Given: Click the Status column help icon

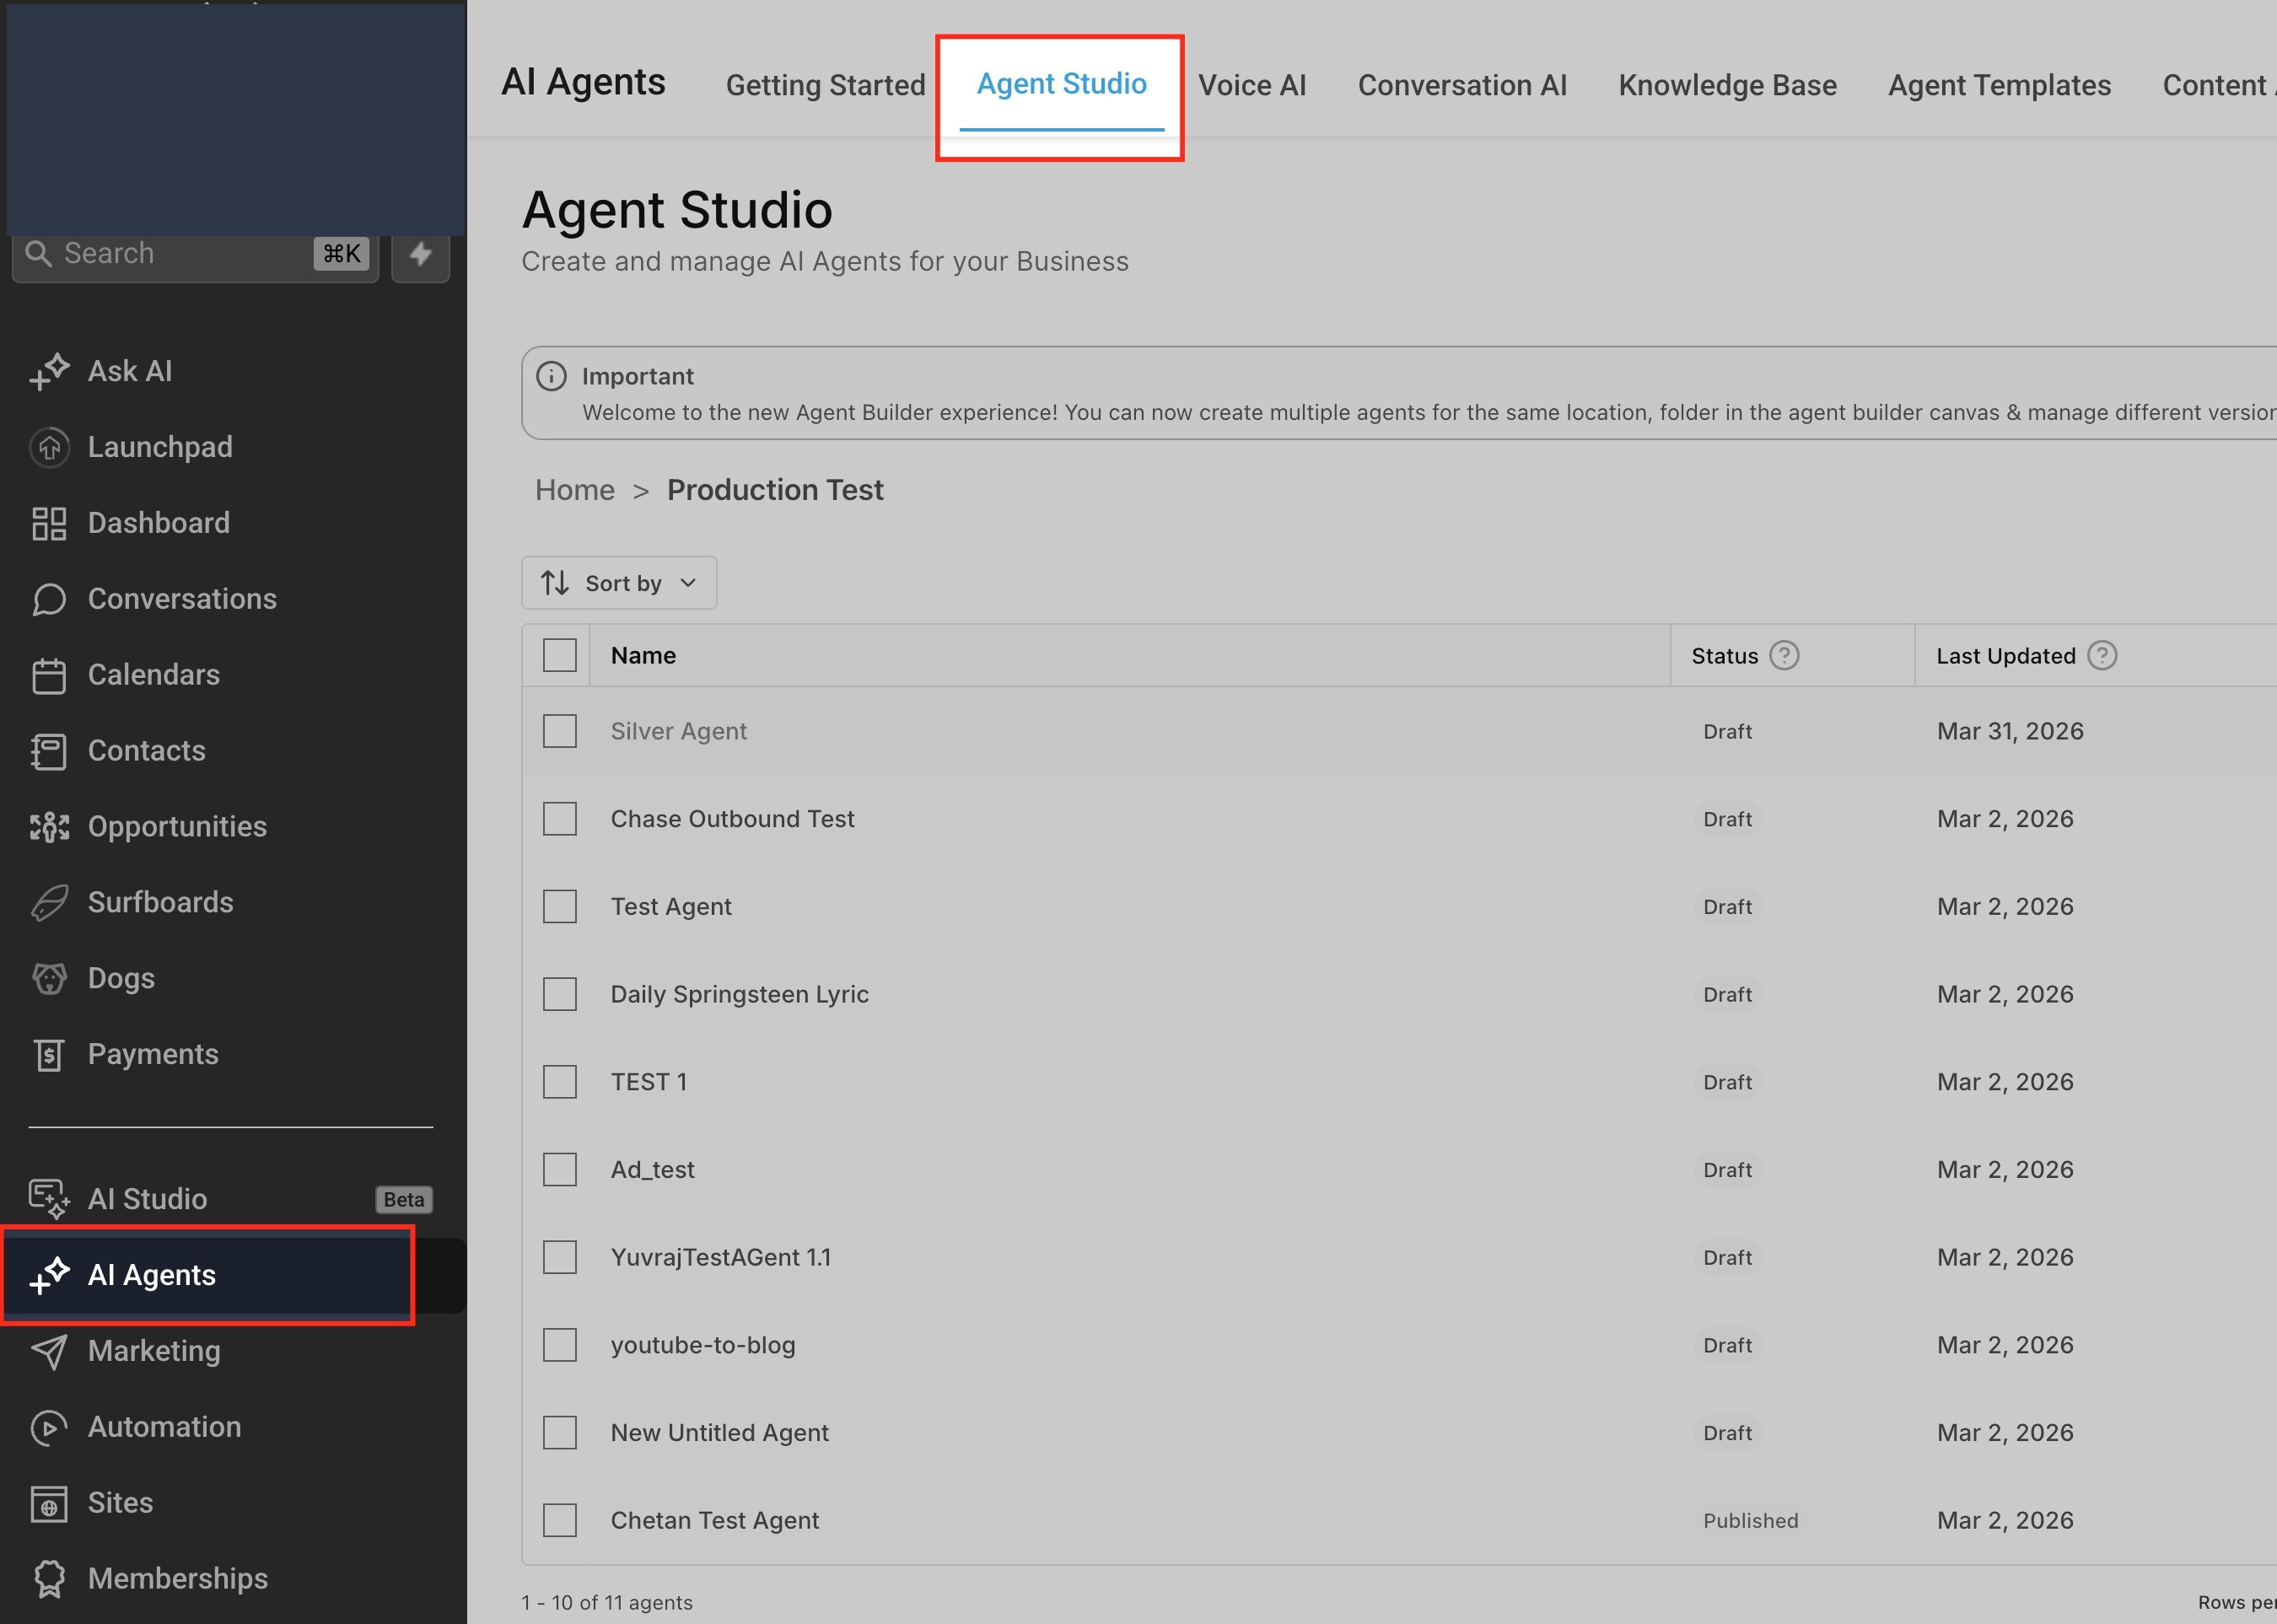Looking at the screenshot, I should click(x=1784, y=655).
